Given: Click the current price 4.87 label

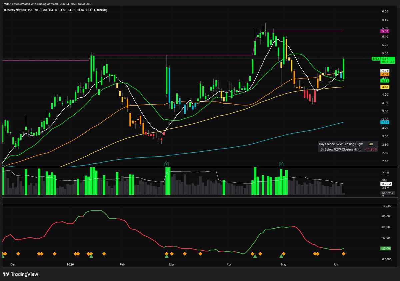Looking at the screenshot, I should point(385,59).
